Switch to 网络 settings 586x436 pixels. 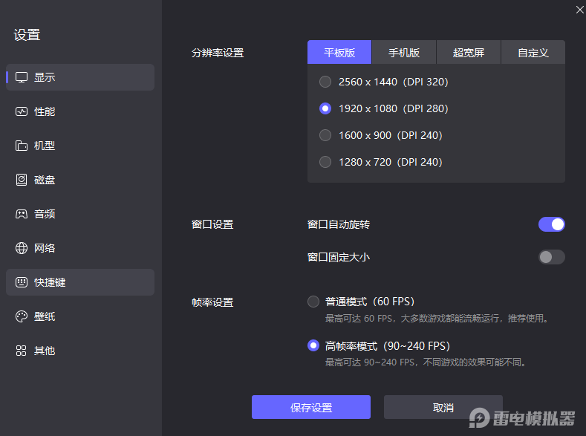pyautogui.click(x=80, y=248)
